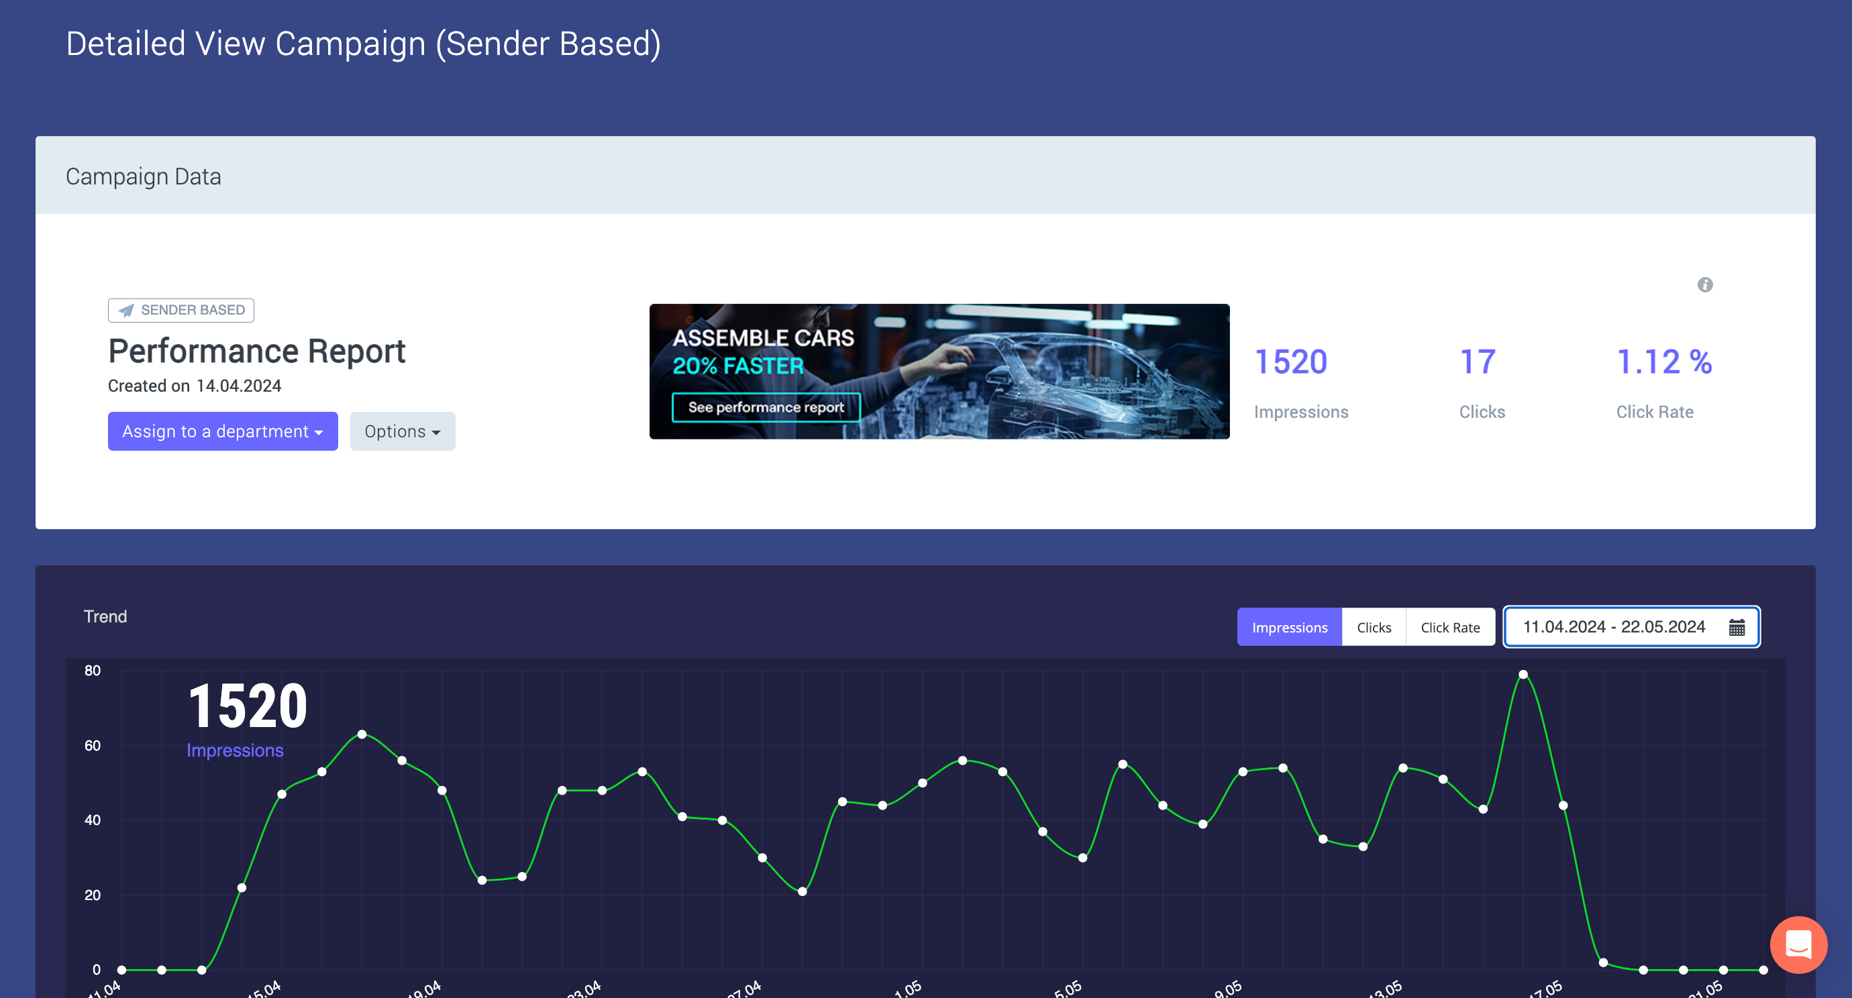Click the 17 Clicks statistic

[x=1478, y=362]
